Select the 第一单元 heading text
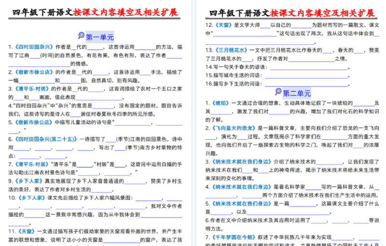This screenshot has height=246, width=386. pyautogui.click(x=100, y=37)
